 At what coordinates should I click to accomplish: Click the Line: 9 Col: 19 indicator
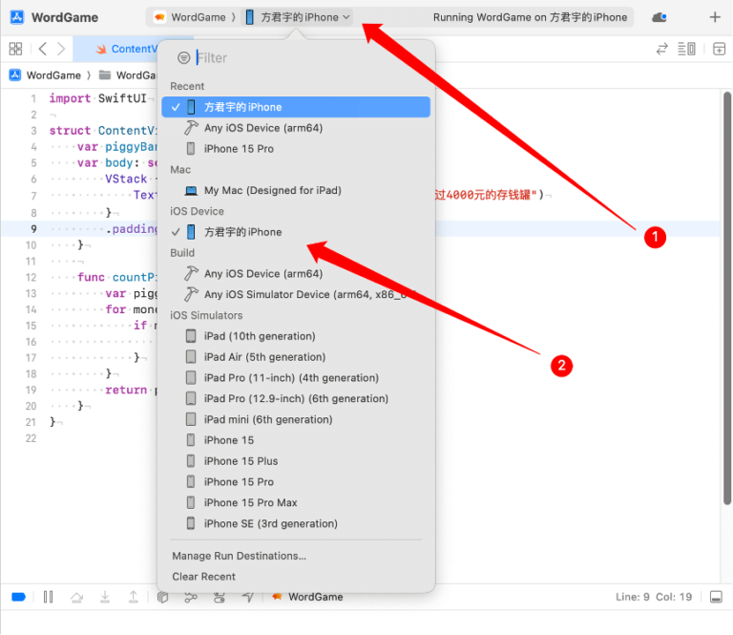(x=654, y=597)
